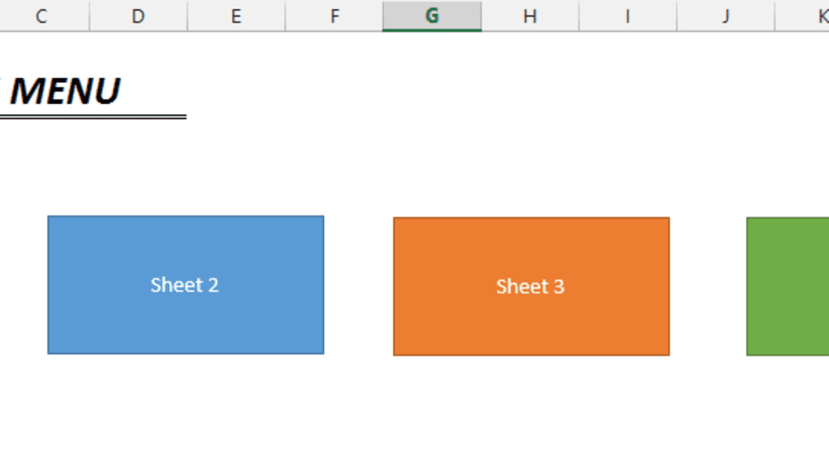The image size is (829, 466).
Task: Select column G header
Action: tap(431, 15)
